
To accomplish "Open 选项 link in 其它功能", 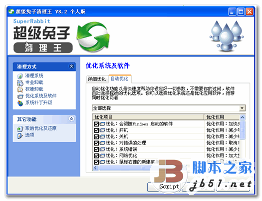I will (30, 135).
